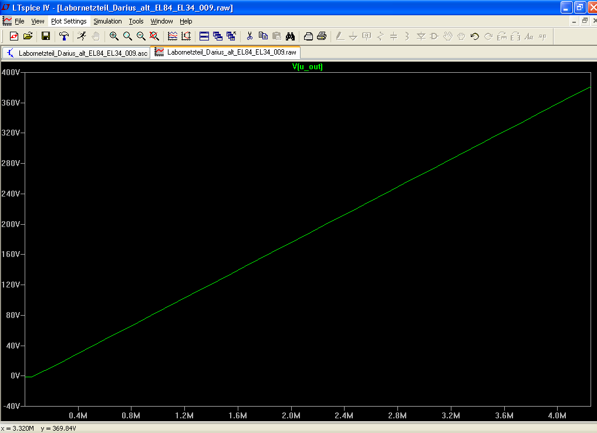This screenshot has height=433, width=597.
Task: Click the Mirror icon in the toolbar
Action: pyautogui.click(x=515, y=36)
